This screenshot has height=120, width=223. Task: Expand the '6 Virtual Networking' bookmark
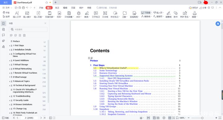[10, 69]
